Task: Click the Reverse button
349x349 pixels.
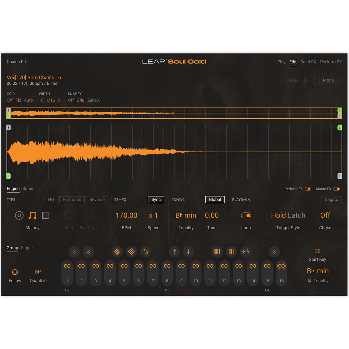Action: coord(97,200)
